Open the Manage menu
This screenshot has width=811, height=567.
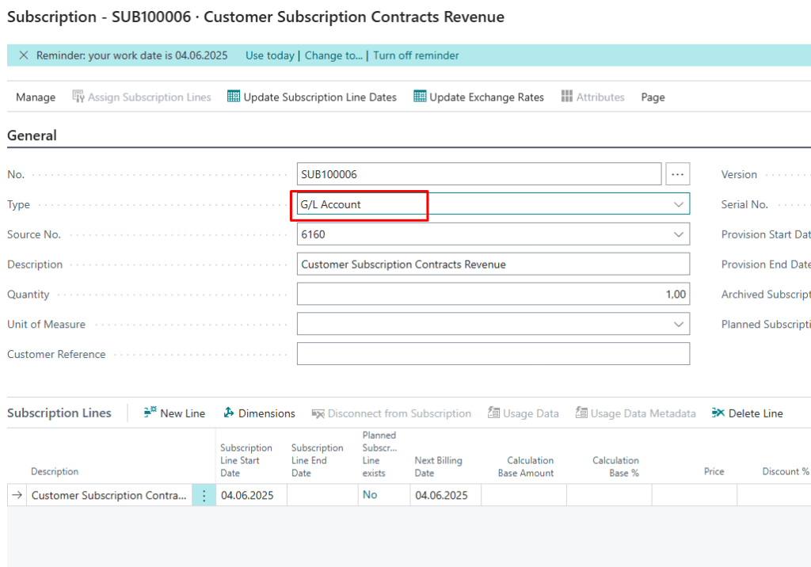coord(36,97)
